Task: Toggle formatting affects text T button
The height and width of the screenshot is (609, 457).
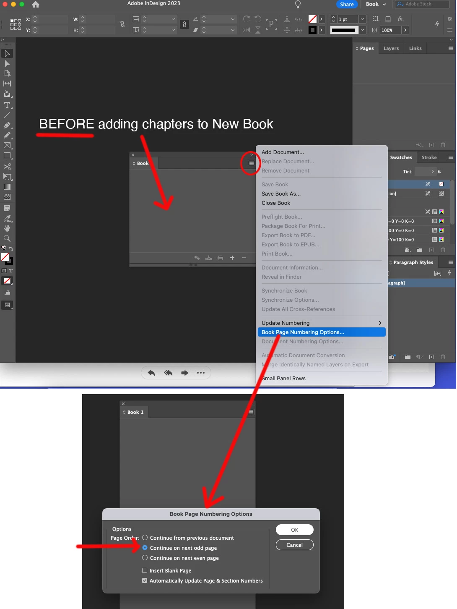Action: 11,271
